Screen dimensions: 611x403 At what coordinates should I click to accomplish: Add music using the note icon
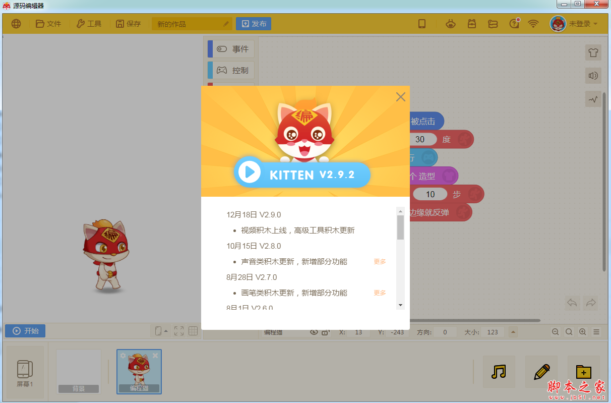[499, 372]
